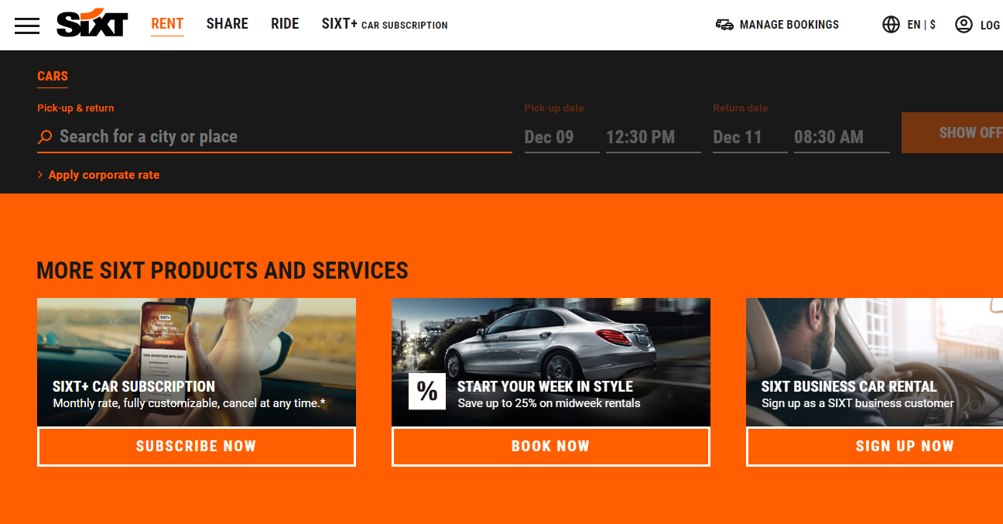Click the Show Offers button

[x=952, y=132]
